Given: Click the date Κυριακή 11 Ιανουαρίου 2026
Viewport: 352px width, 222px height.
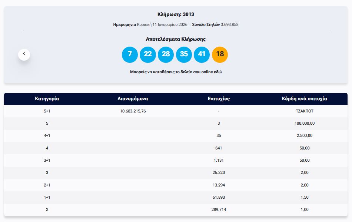Looking at the screenshot, I should point(162,24).
